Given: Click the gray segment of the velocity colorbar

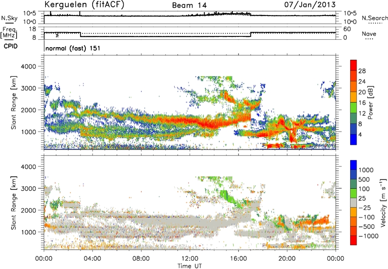Looking at the screenshot, I should pos(354,203).
